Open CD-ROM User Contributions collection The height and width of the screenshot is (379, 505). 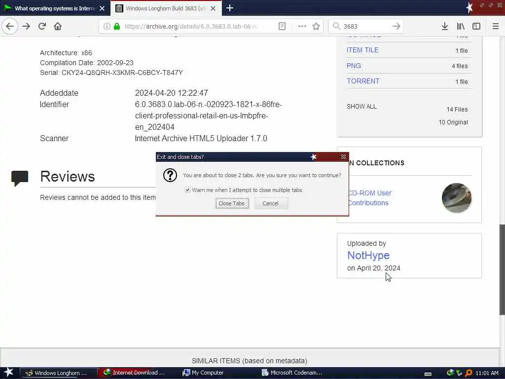pos(369,198)
